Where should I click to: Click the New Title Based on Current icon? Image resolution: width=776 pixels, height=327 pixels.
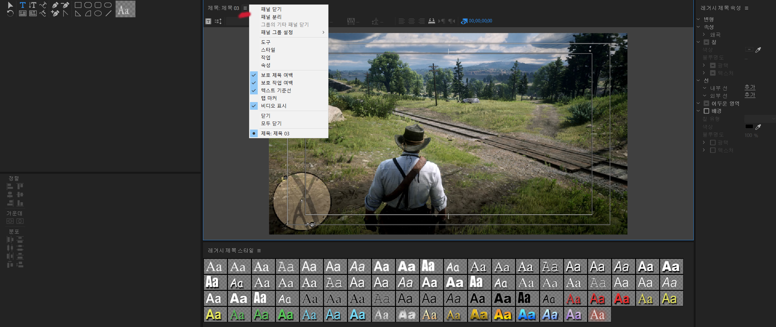[x=208, y=21]
